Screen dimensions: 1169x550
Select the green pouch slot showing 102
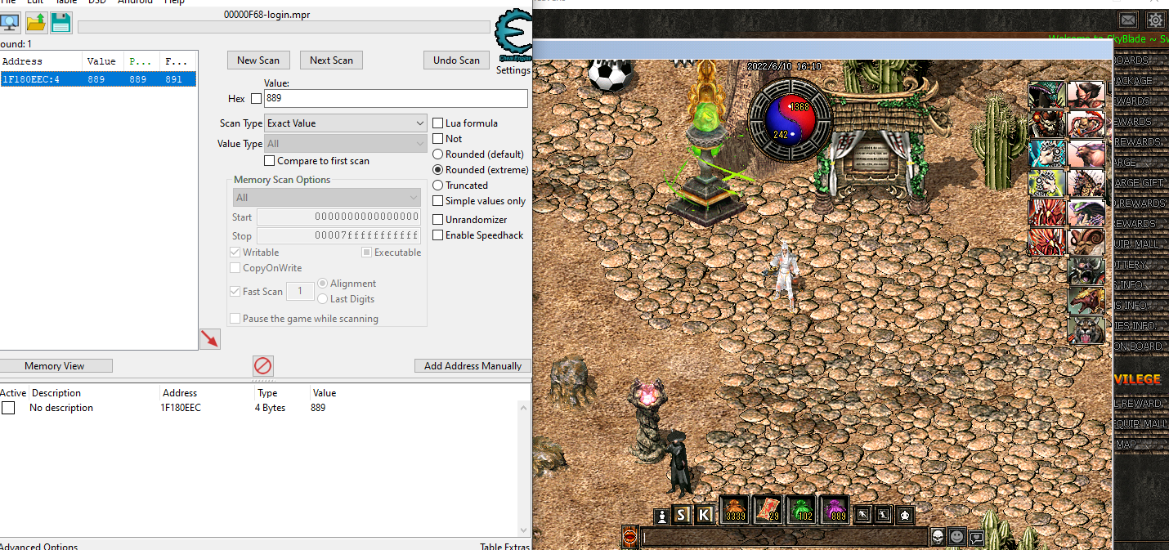tap(801, 509)
